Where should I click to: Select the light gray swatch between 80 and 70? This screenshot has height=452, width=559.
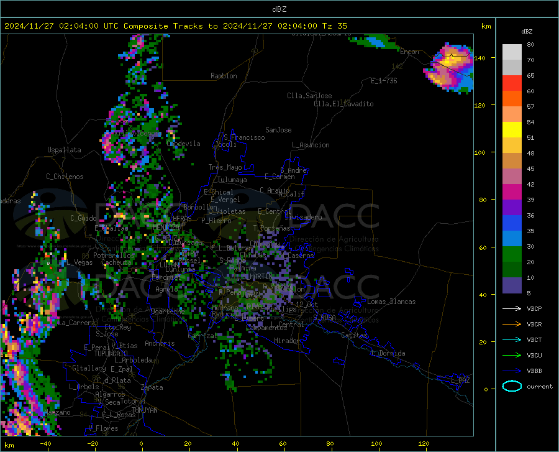(512, 52)
